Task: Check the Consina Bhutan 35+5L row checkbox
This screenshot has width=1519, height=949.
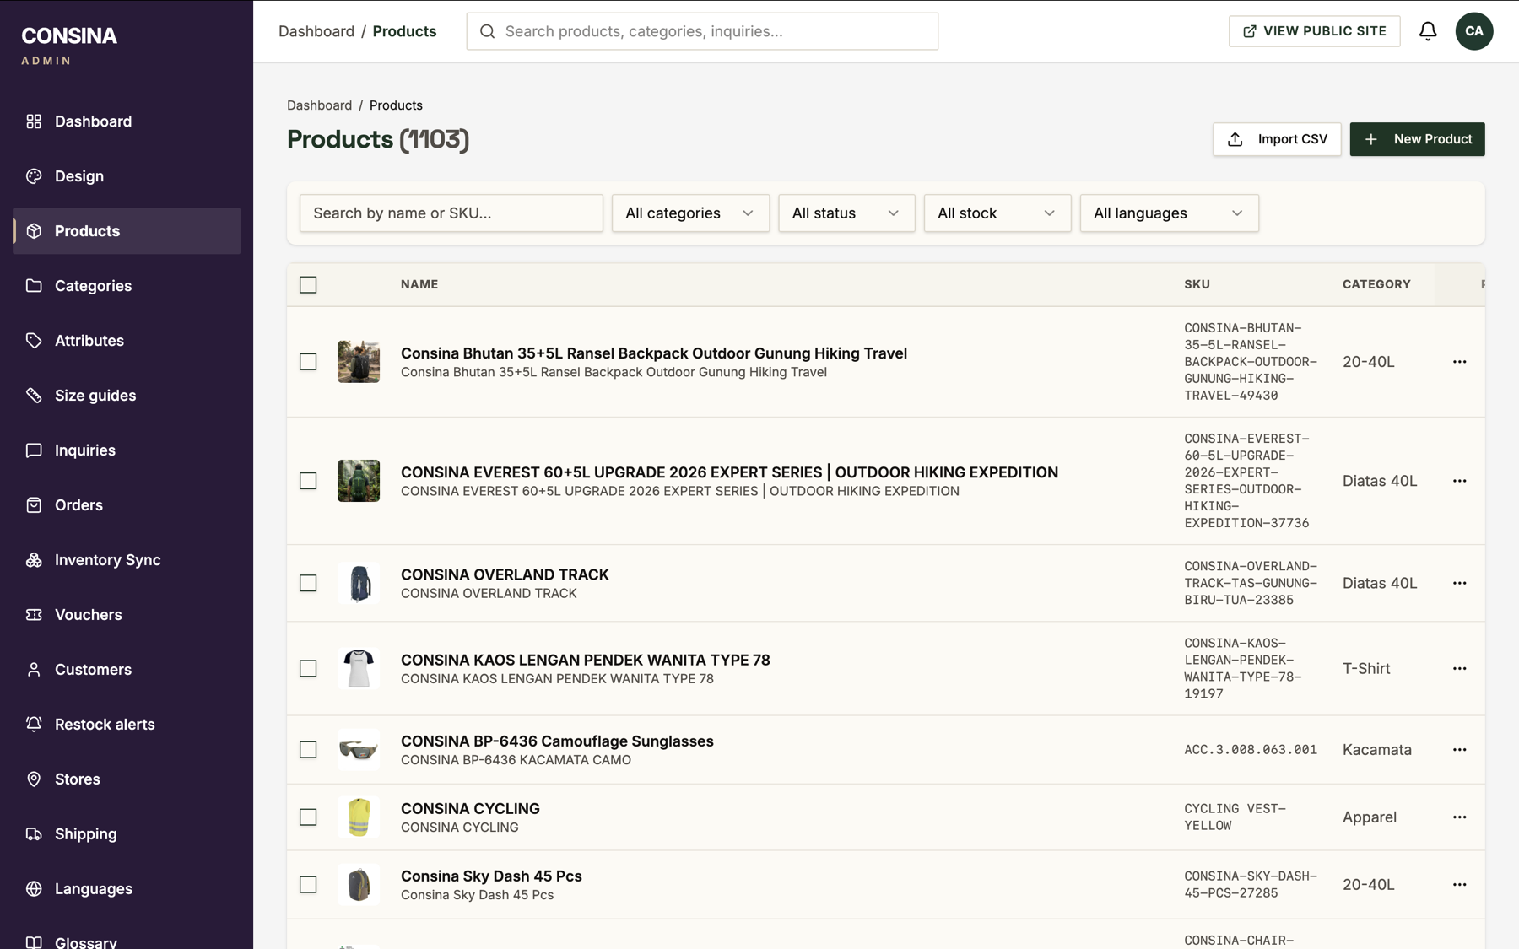Action: pyautogui.click(x=308, y=362)
